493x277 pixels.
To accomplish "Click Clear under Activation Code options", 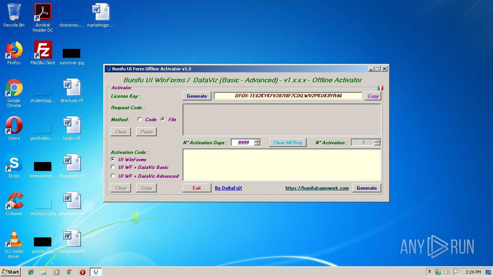I will tap(121, 188).
